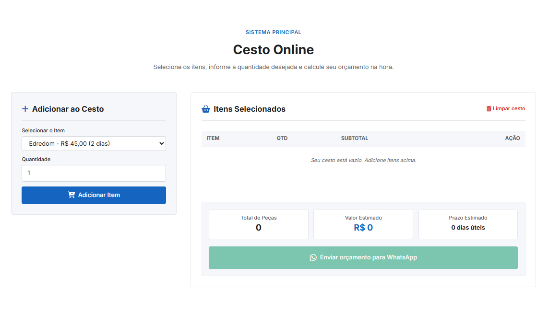This screenshot has width=549, height=314.
Task: Select the Valor Estimado R$ 0 card
Action: coord(363,224)
